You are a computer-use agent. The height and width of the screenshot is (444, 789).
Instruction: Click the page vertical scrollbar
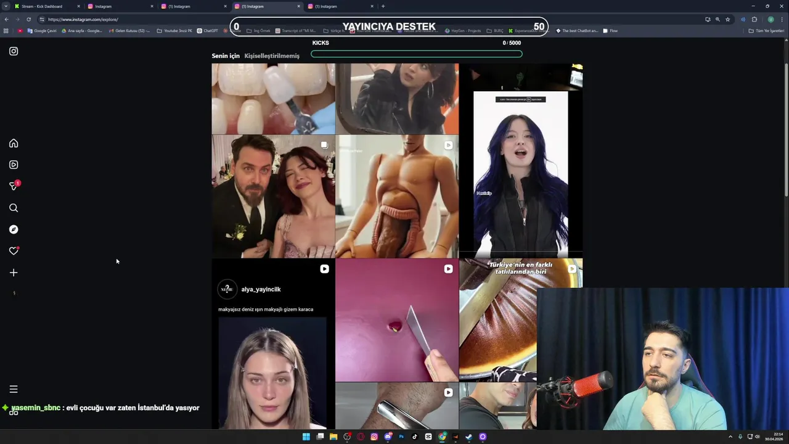(786, 129)
